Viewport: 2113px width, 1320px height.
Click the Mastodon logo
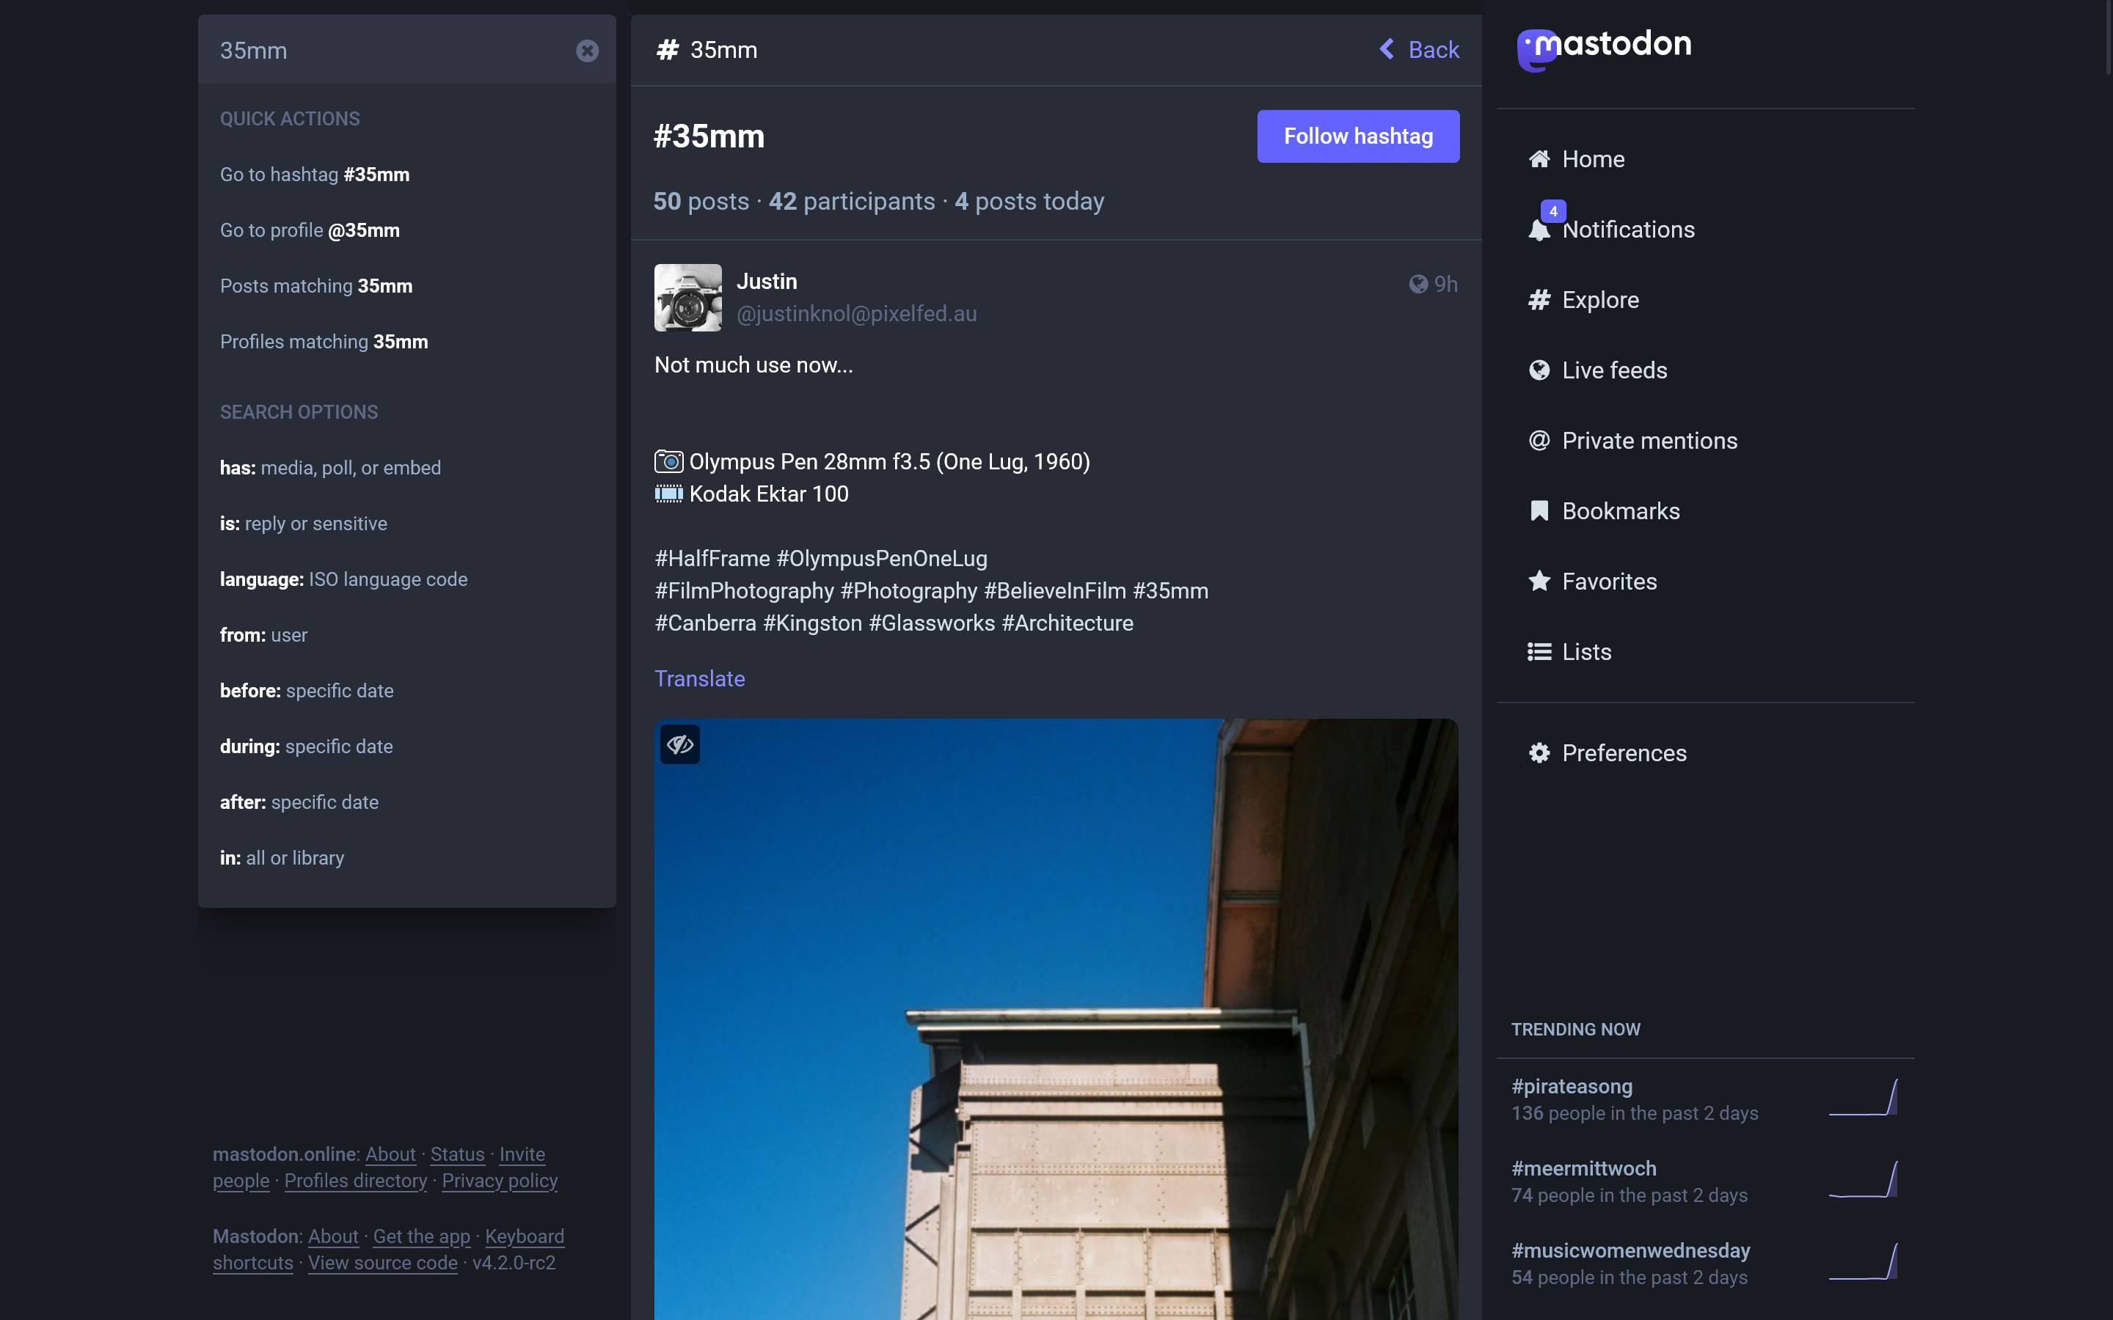(1604, 48)
